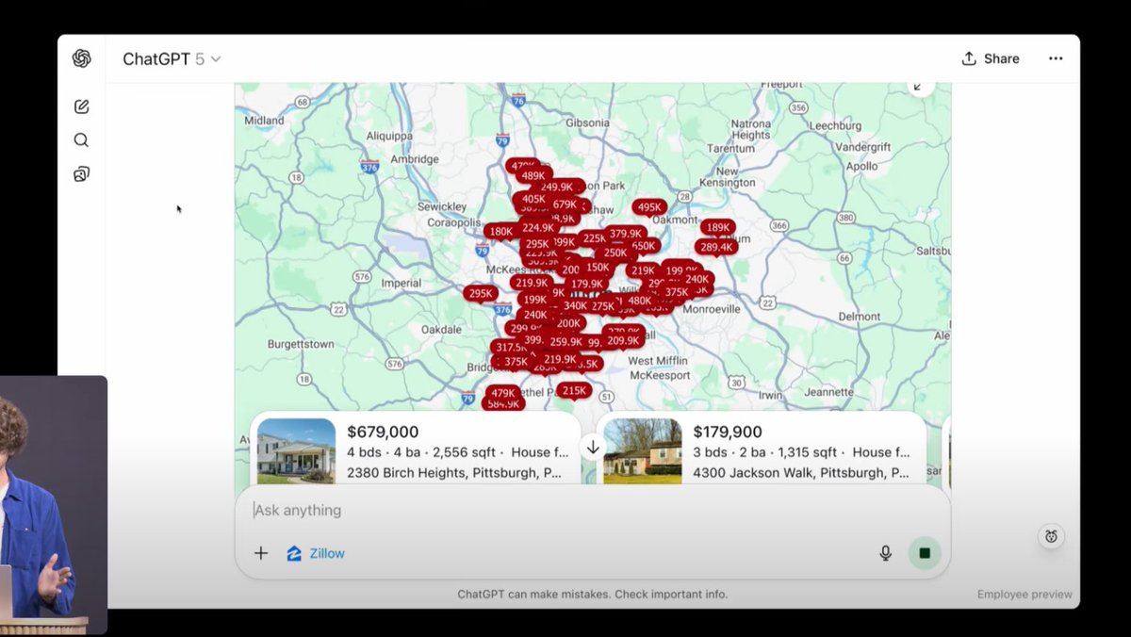Viewport: 1131px width, 637px height.
Task: Click the 679K map price marker
Action: (x=565, y=204)
